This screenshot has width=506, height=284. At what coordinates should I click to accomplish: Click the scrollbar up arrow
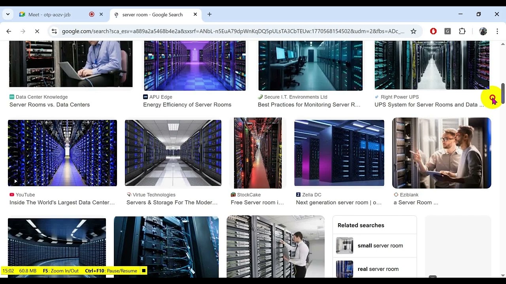point(503,43)
